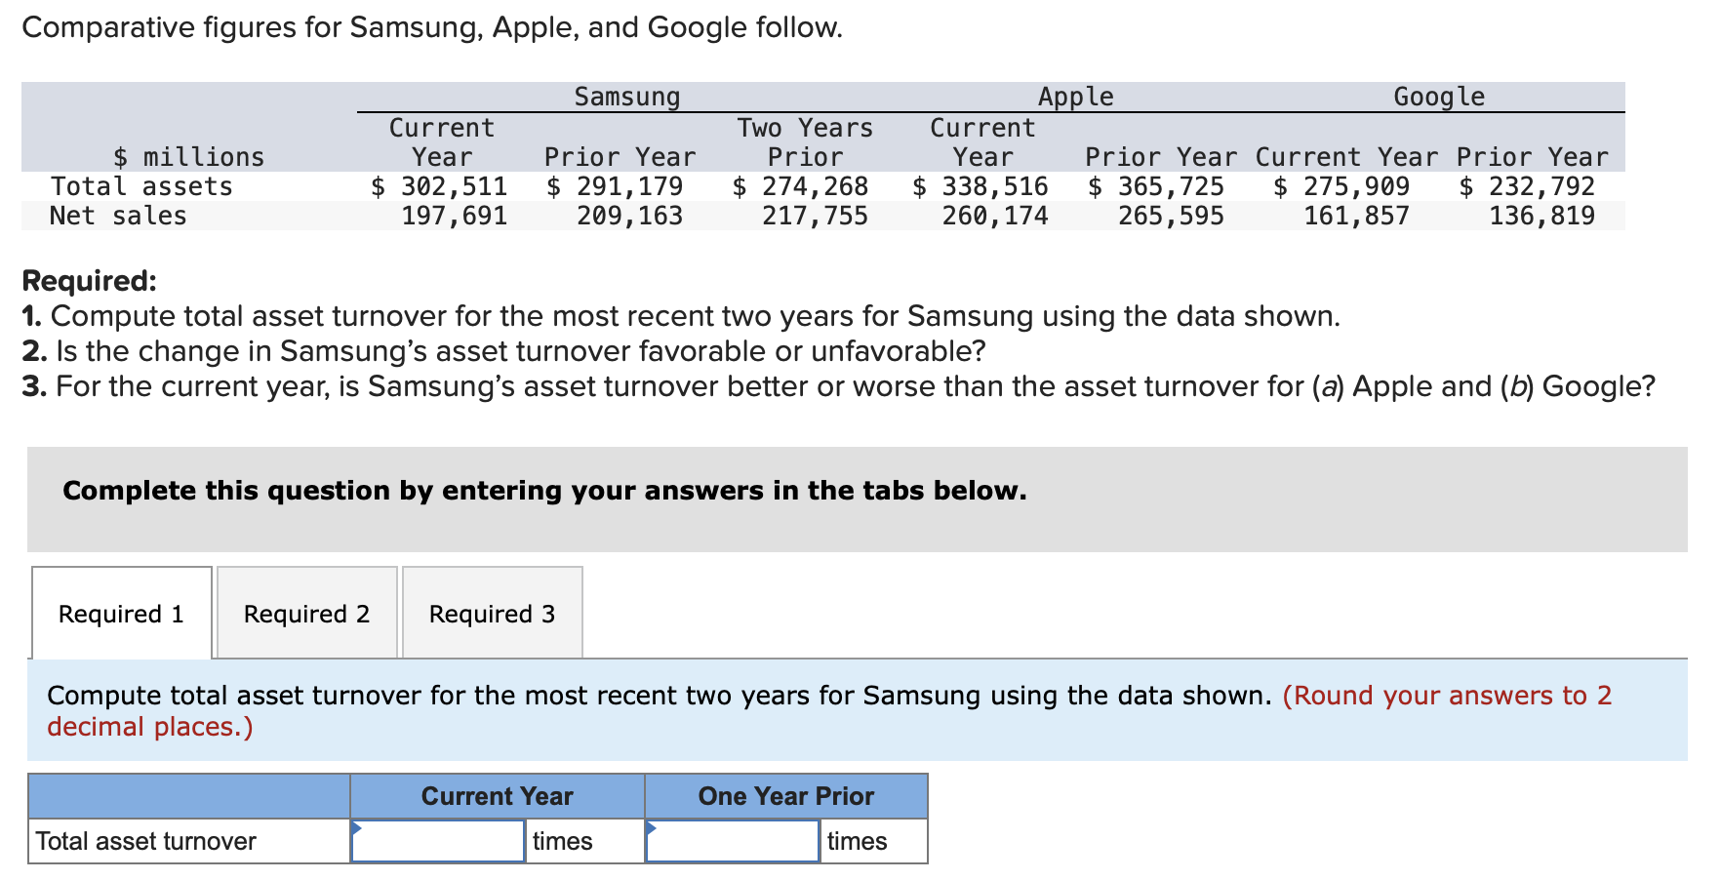The image size is (1721, 880).
Task: Click the Current Year turnover input field
Action: [438, 841]
